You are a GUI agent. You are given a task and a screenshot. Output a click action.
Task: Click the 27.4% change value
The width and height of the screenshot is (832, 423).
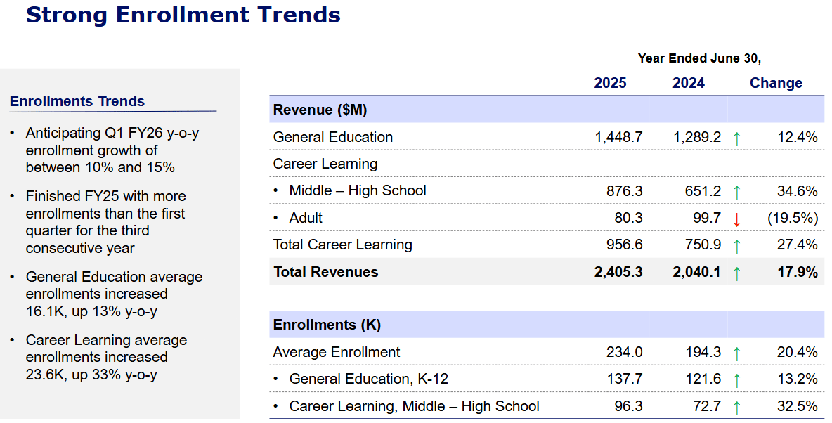(x=798, y=245)
